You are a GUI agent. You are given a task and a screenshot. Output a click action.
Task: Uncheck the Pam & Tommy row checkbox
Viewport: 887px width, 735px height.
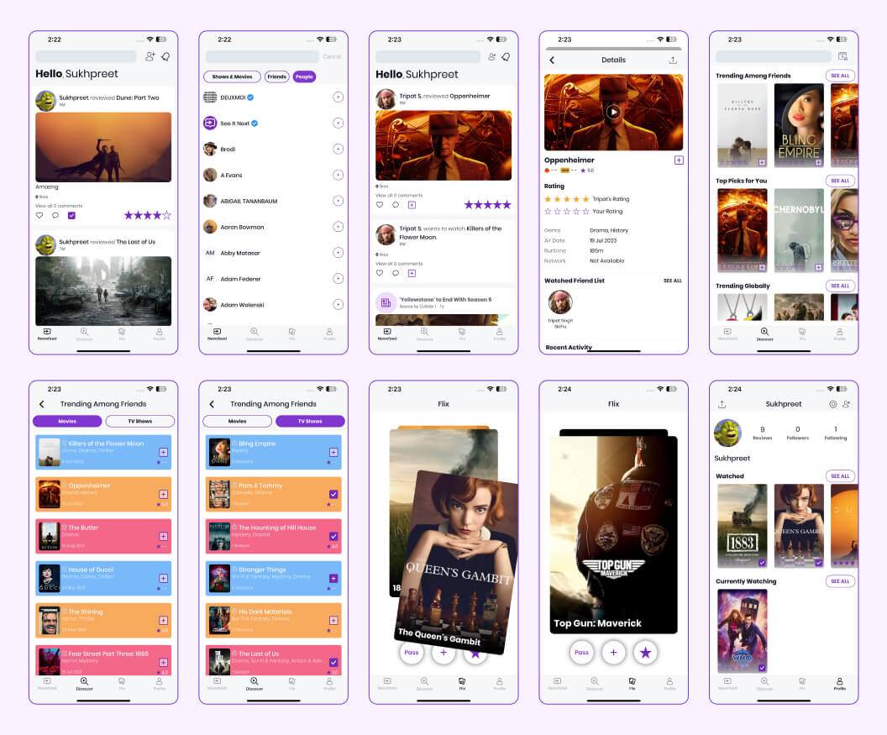333,495
